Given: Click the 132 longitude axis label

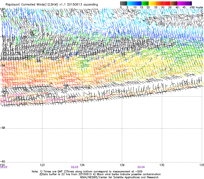Looking at the screenshot, I should (162, 165).
